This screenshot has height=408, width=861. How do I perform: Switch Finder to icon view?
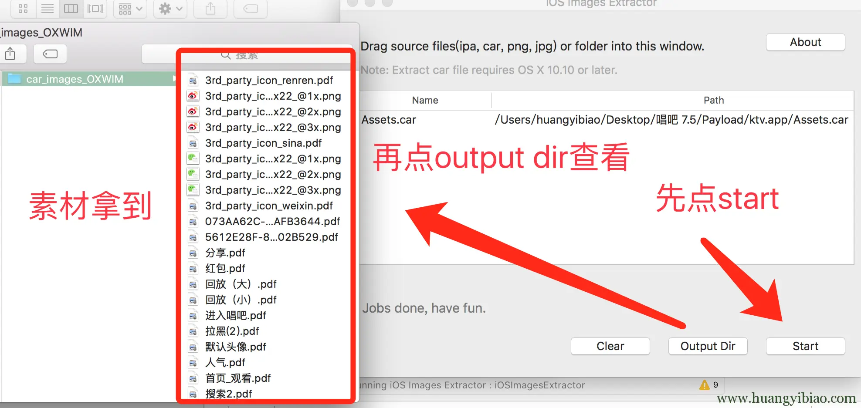coord(23,8)
